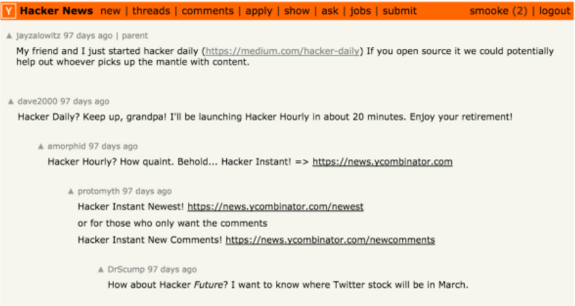Open the medium.com/hacker-daily link
Viewport: 575px width, 306px height.
click(x=283, y=51)
